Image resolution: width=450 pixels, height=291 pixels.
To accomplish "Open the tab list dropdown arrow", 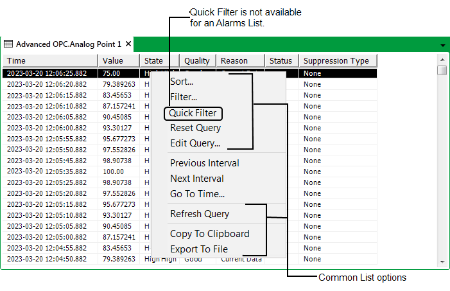I will pos(443,46).
